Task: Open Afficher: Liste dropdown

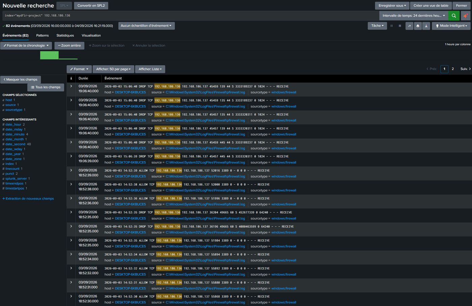Action: click(x=150, y=69)
